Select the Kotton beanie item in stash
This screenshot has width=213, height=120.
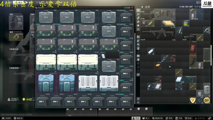coord(144,23)
